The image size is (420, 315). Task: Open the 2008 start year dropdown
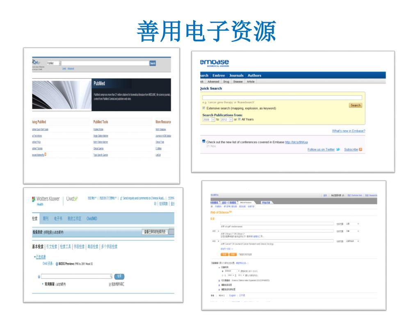(x=209, y=119)
